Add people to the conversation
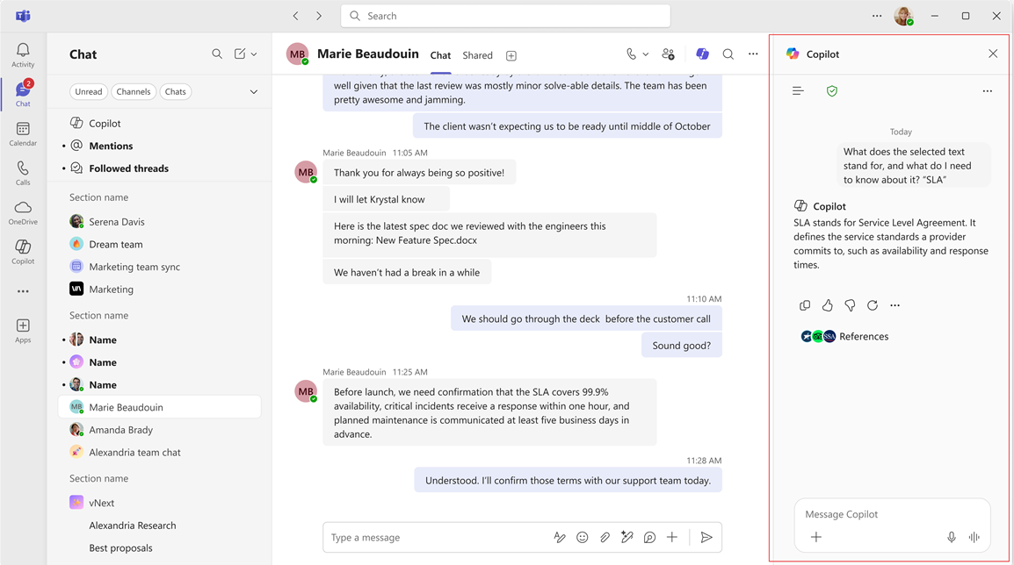The height and width of the screenshot is (565, 1014). (x=669, y=54)
